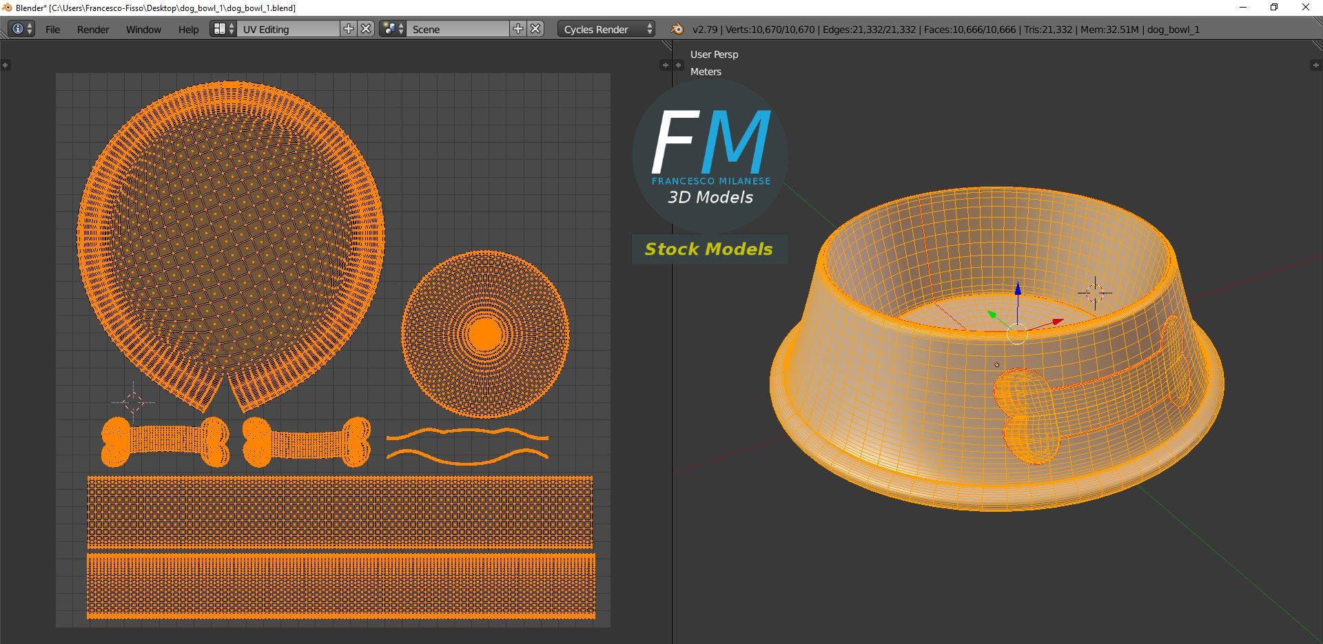Image resolution: width=1323 pixels, height=644 pixels.
Task: Click the 'Verts:10,670/10,670' statistic
Action: [770, 30]
